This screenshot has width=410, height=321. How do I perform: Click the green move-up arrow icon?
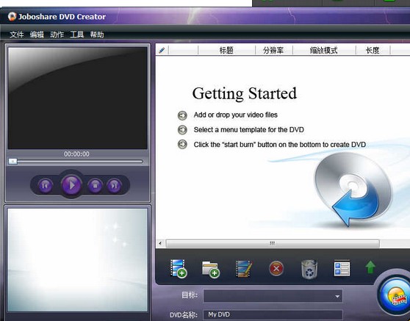(370, 267)
